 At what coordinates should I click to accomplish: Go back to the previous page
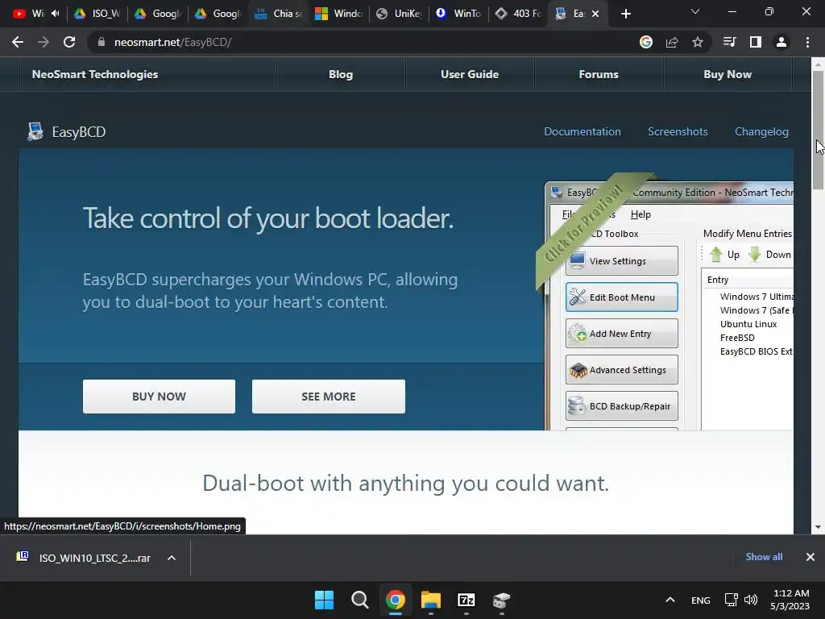tap(18, 42)
